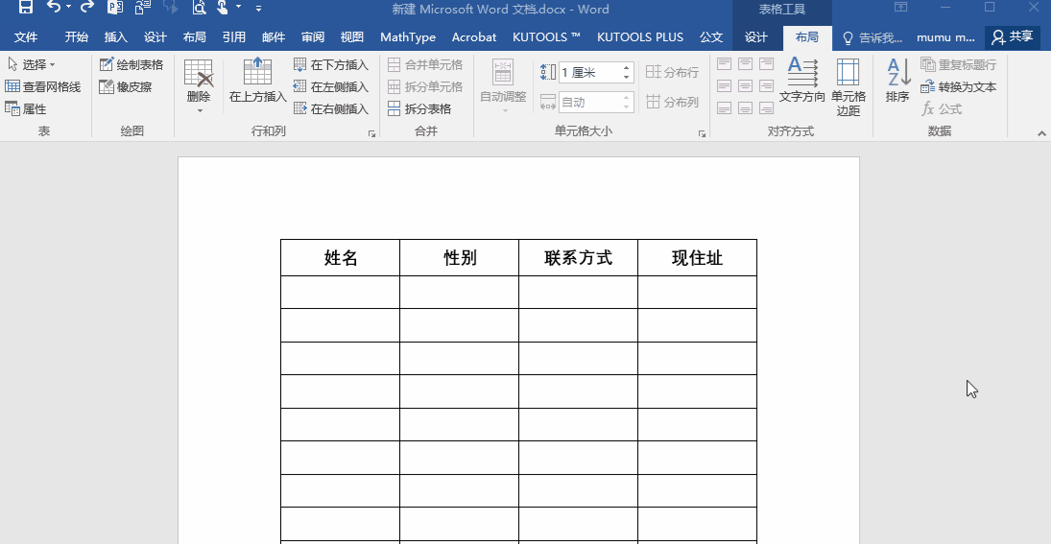
Task: Open the 单元格大小 dialog launcher
Action: 702,134
